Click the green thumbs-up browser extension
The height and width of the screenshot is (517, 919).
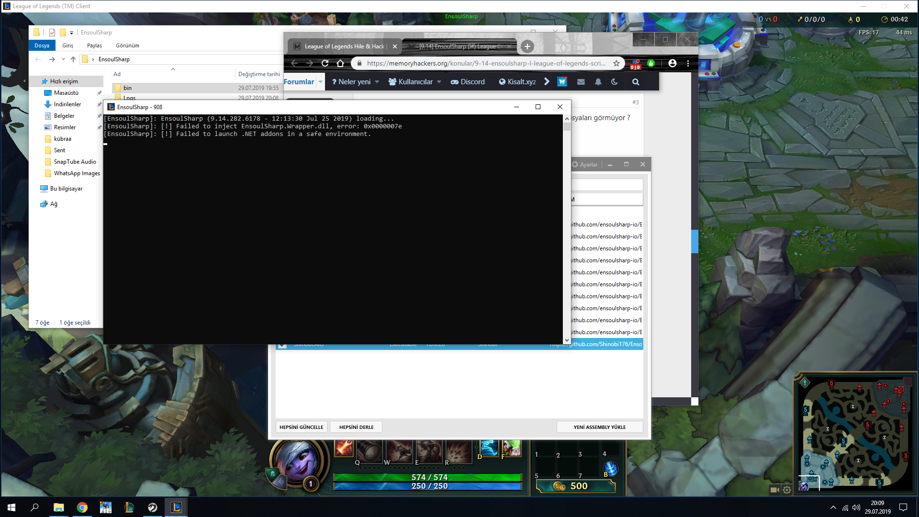pos(651,63)
